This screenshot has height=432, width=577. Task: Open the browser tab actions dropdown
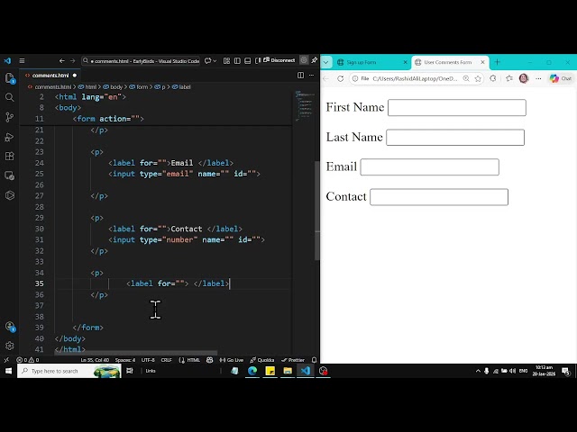click(x=326, y=62)
